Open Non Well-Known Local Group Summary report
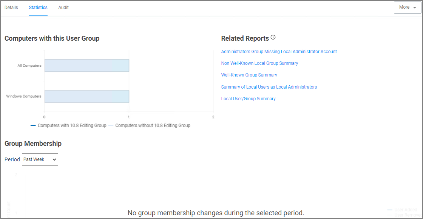Screen dimensions: 423x219 tap(259, 63)
